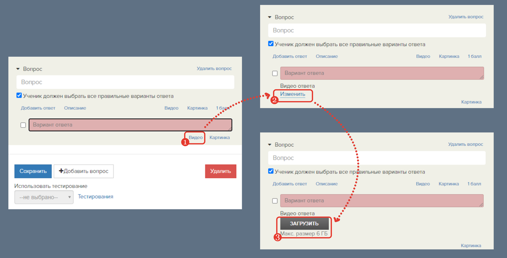Click Картинка beside 1 балл in ЗАГРУЗИТЬ panel

(x=449, y=184)
